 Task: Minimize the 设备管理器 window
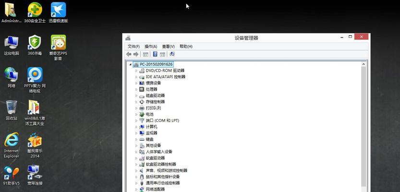[x=342, y=37]
